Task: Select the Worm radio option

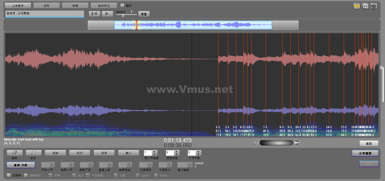Action: (x=156, y=175)
